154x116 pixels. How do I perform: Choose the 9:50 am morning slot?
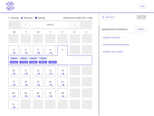[24, 58]
